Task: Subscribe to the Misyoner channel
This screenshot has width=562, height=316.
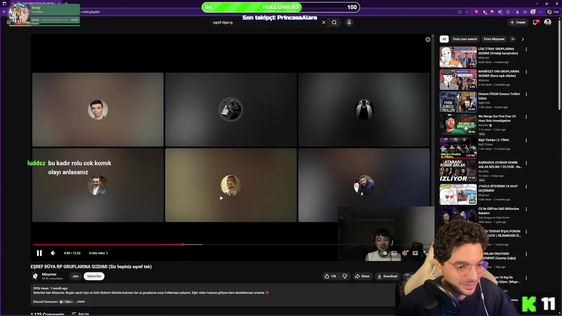Action: (94, 276)
